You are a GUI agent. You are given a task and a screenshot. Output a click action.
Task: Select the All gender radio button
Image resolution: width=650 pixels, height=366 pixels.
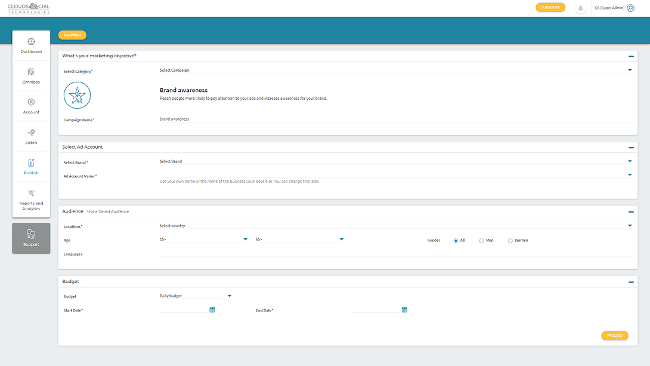pos(456,241)
